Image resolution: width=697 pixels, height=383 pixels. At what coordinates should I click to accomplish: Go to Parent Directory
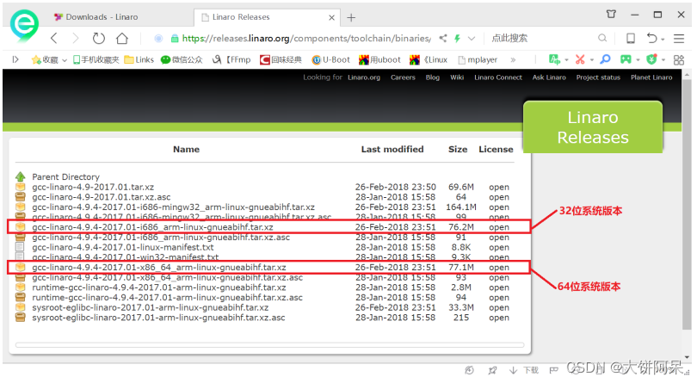pos(65,177)
